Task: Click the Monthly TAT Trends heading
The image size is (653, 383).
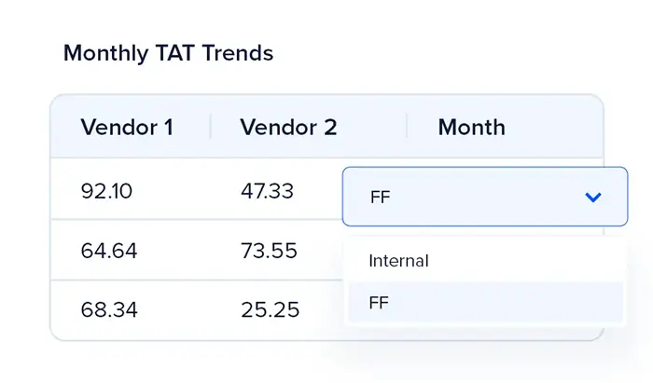Action: point(168,53)
